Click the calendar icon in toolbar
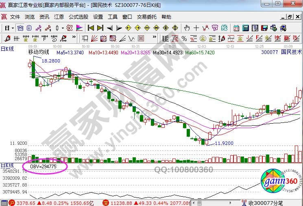 tap(236, 28)
